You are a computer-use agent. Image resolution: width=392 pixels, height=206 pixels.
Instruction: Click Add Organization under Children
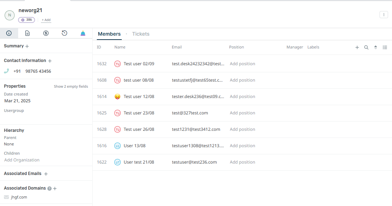[22, 160]
